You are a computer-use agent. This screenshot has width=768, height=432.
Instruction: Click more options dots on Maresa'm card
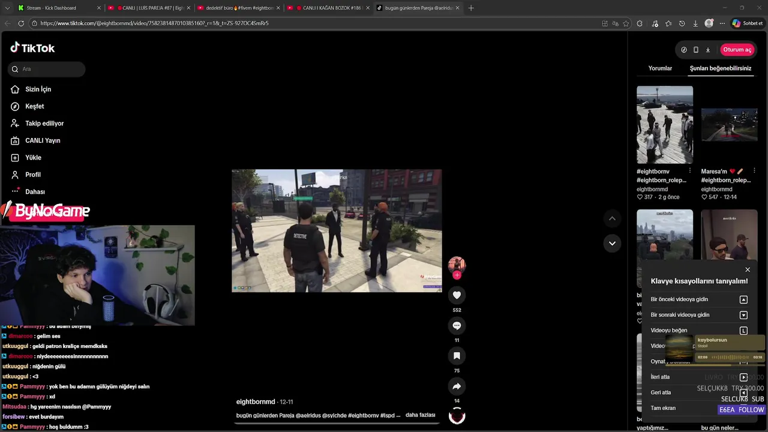click(x=754, y=171)
